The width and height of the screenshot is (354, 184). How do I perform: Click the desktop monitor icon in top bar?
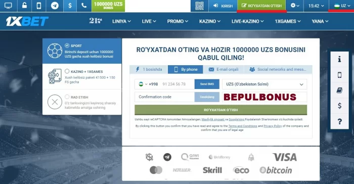point(8,6)
